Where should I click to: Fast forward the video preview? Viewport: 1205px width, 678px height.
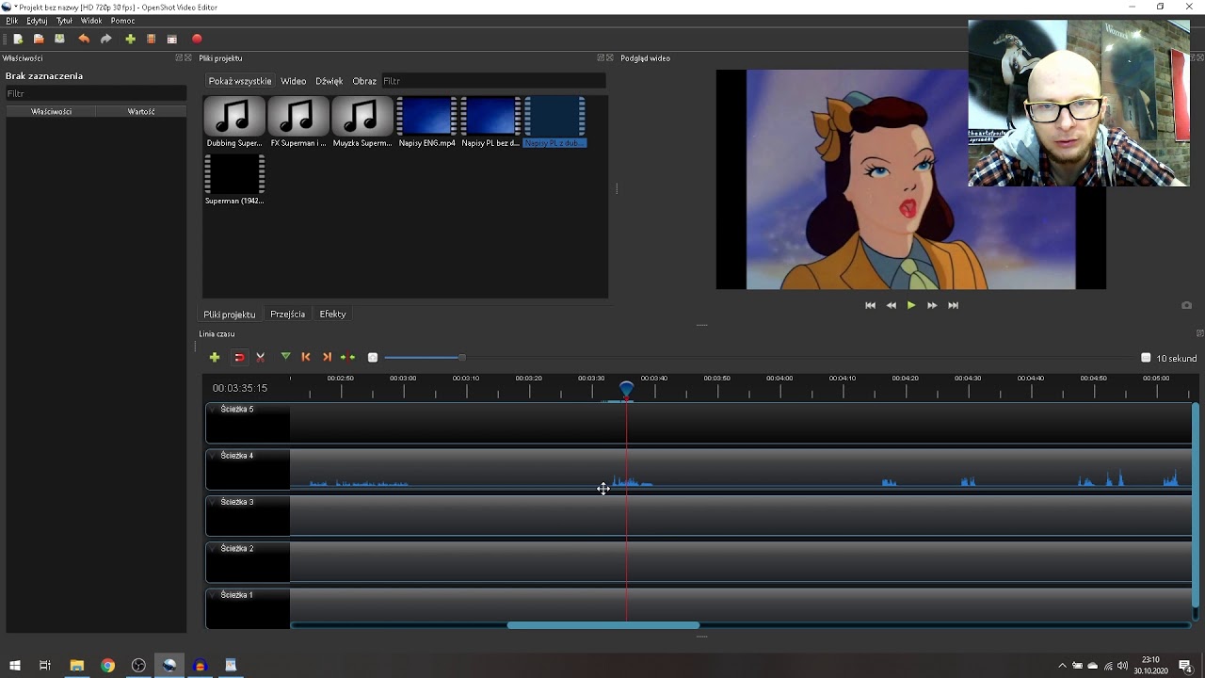tap(932, 305)
